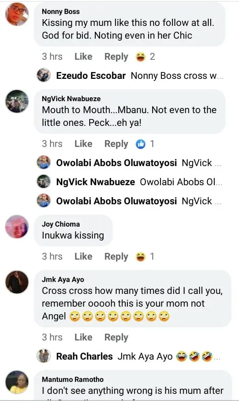Open Mantumo Ramotho's profile avatar
Image resolution: width=239 pixels, height=401 pixels.
[x=17, y=382]
